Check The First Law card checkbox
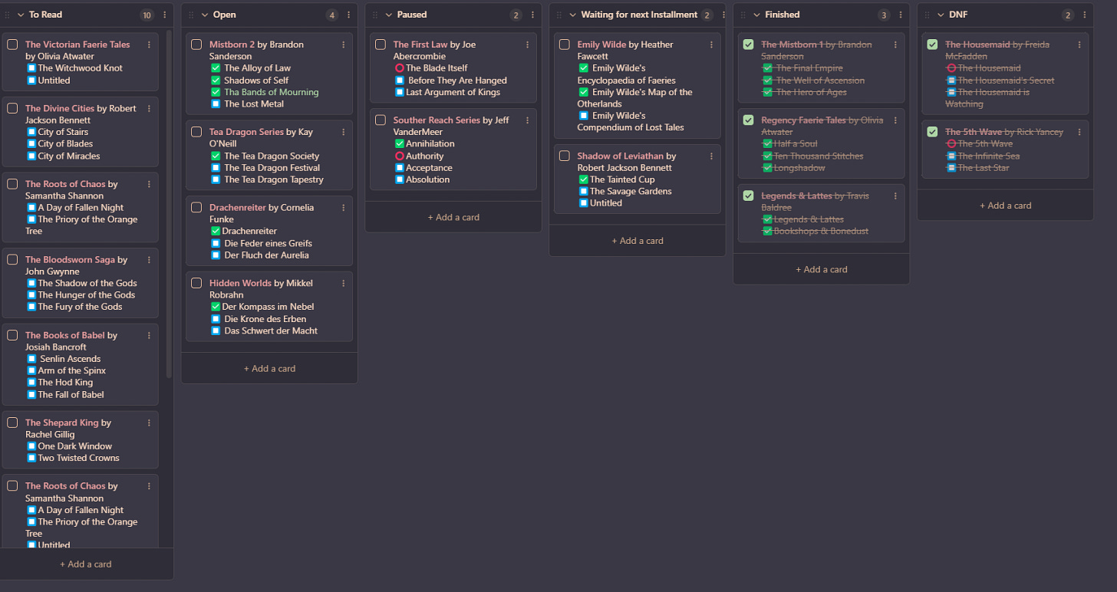Image resolution: width=1117 pixels, height=592 pixels. pos(381,44)
